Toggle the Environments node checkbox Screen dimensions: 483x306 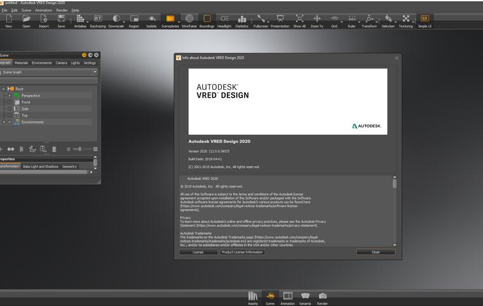[10, 122]
